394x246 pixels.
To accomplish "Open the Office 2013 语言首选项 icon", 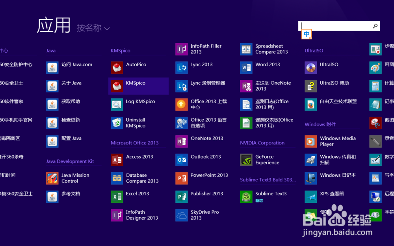I will tap(181, 123).
